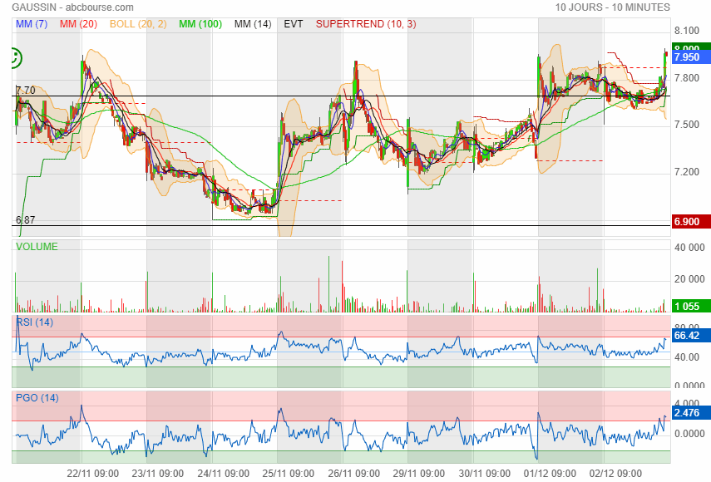Select the MM (14) legend label
711x482 pixels.
pyautogui.click(x=253, y=24)
